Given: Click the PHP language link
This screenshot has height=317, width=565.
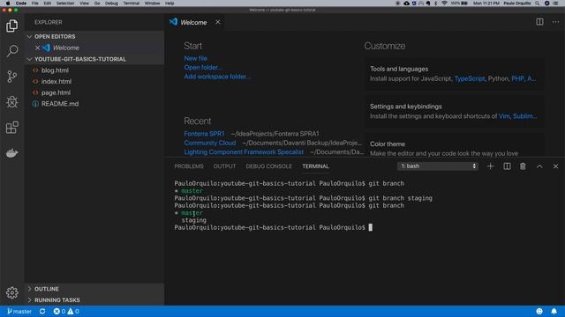Looking at the screenshot, I should click(x=517, y=78).
